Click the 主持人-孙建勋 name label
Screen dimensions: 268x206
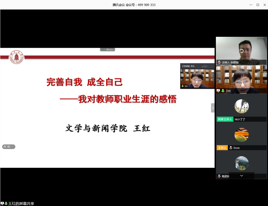point(230,63)
